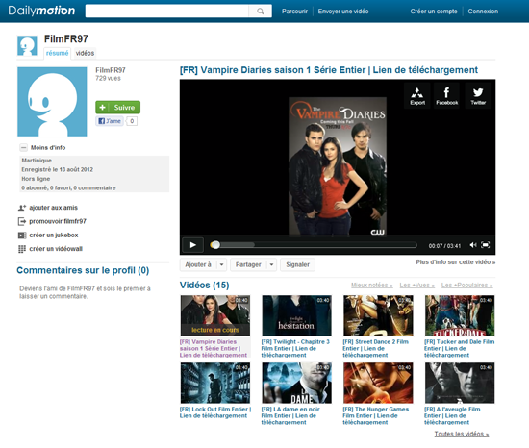529x448 pixels.
Task: Click the promote filmfr97 icon
Action: [22, 221]
